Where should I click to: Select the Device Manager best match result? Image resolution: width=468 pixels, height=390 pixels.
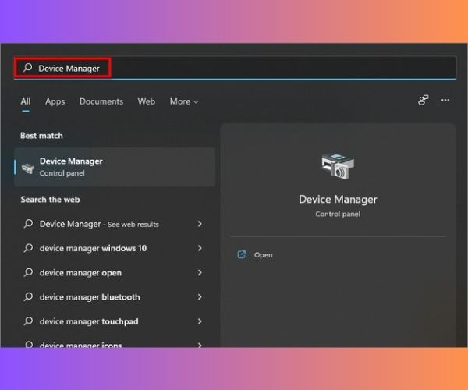pyautogui.click(x=115, y=167)
